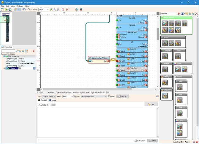This screenshot has height=144, width=199.
Task: Select the CompareTextValue1 component on canvas
Action: tap(99, 58)
